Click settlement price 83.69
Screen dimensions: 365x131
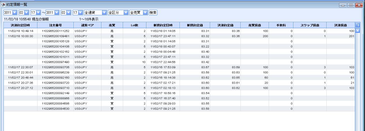(x=236, y=67)
